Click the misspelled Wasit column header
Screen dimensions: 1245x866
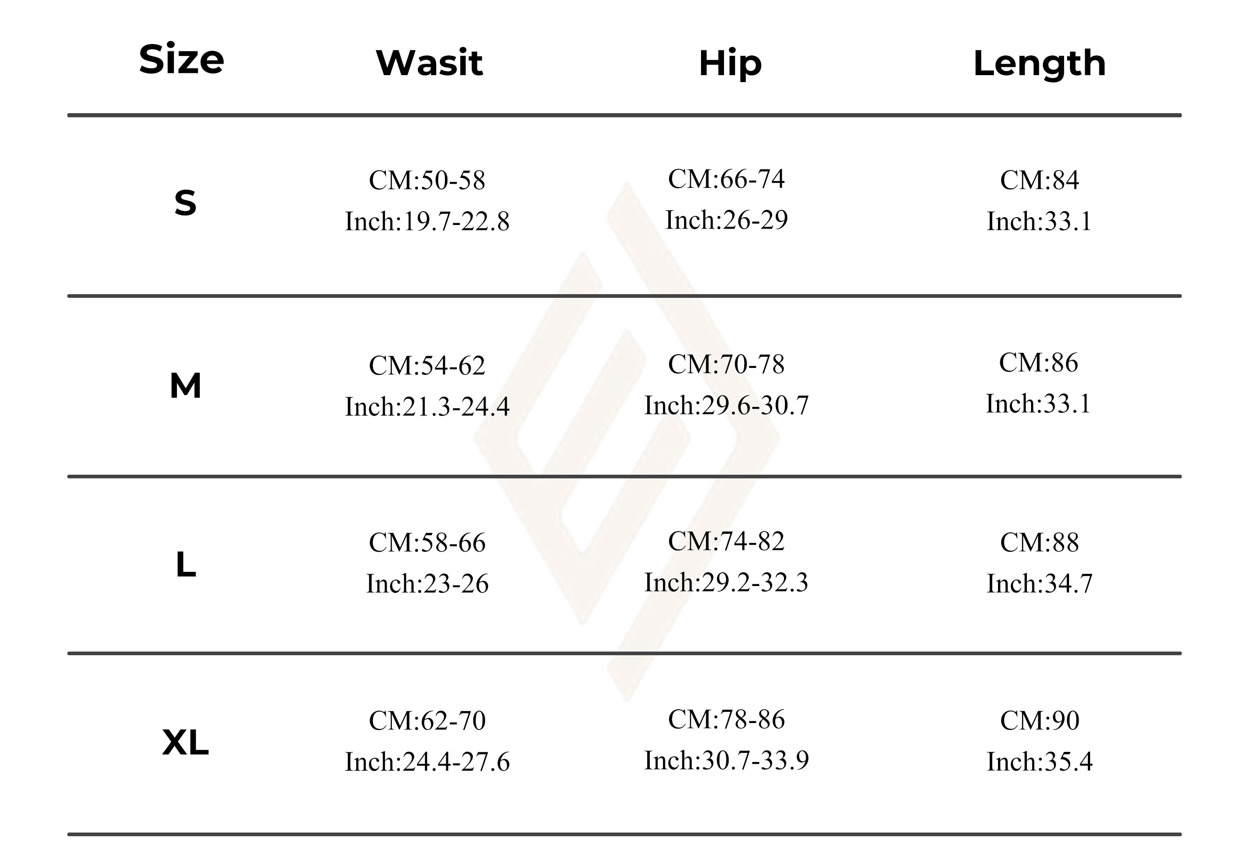tap(429, 63)
